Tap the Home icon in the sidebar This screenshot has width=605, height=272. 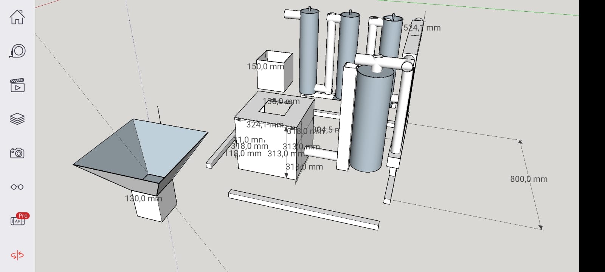(x=17, y=17)
